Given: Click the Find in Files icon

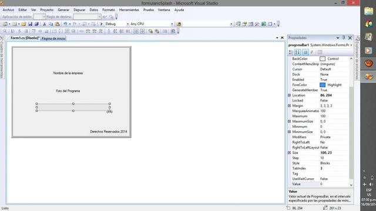Looking at the screenshot, I should 179,24.
